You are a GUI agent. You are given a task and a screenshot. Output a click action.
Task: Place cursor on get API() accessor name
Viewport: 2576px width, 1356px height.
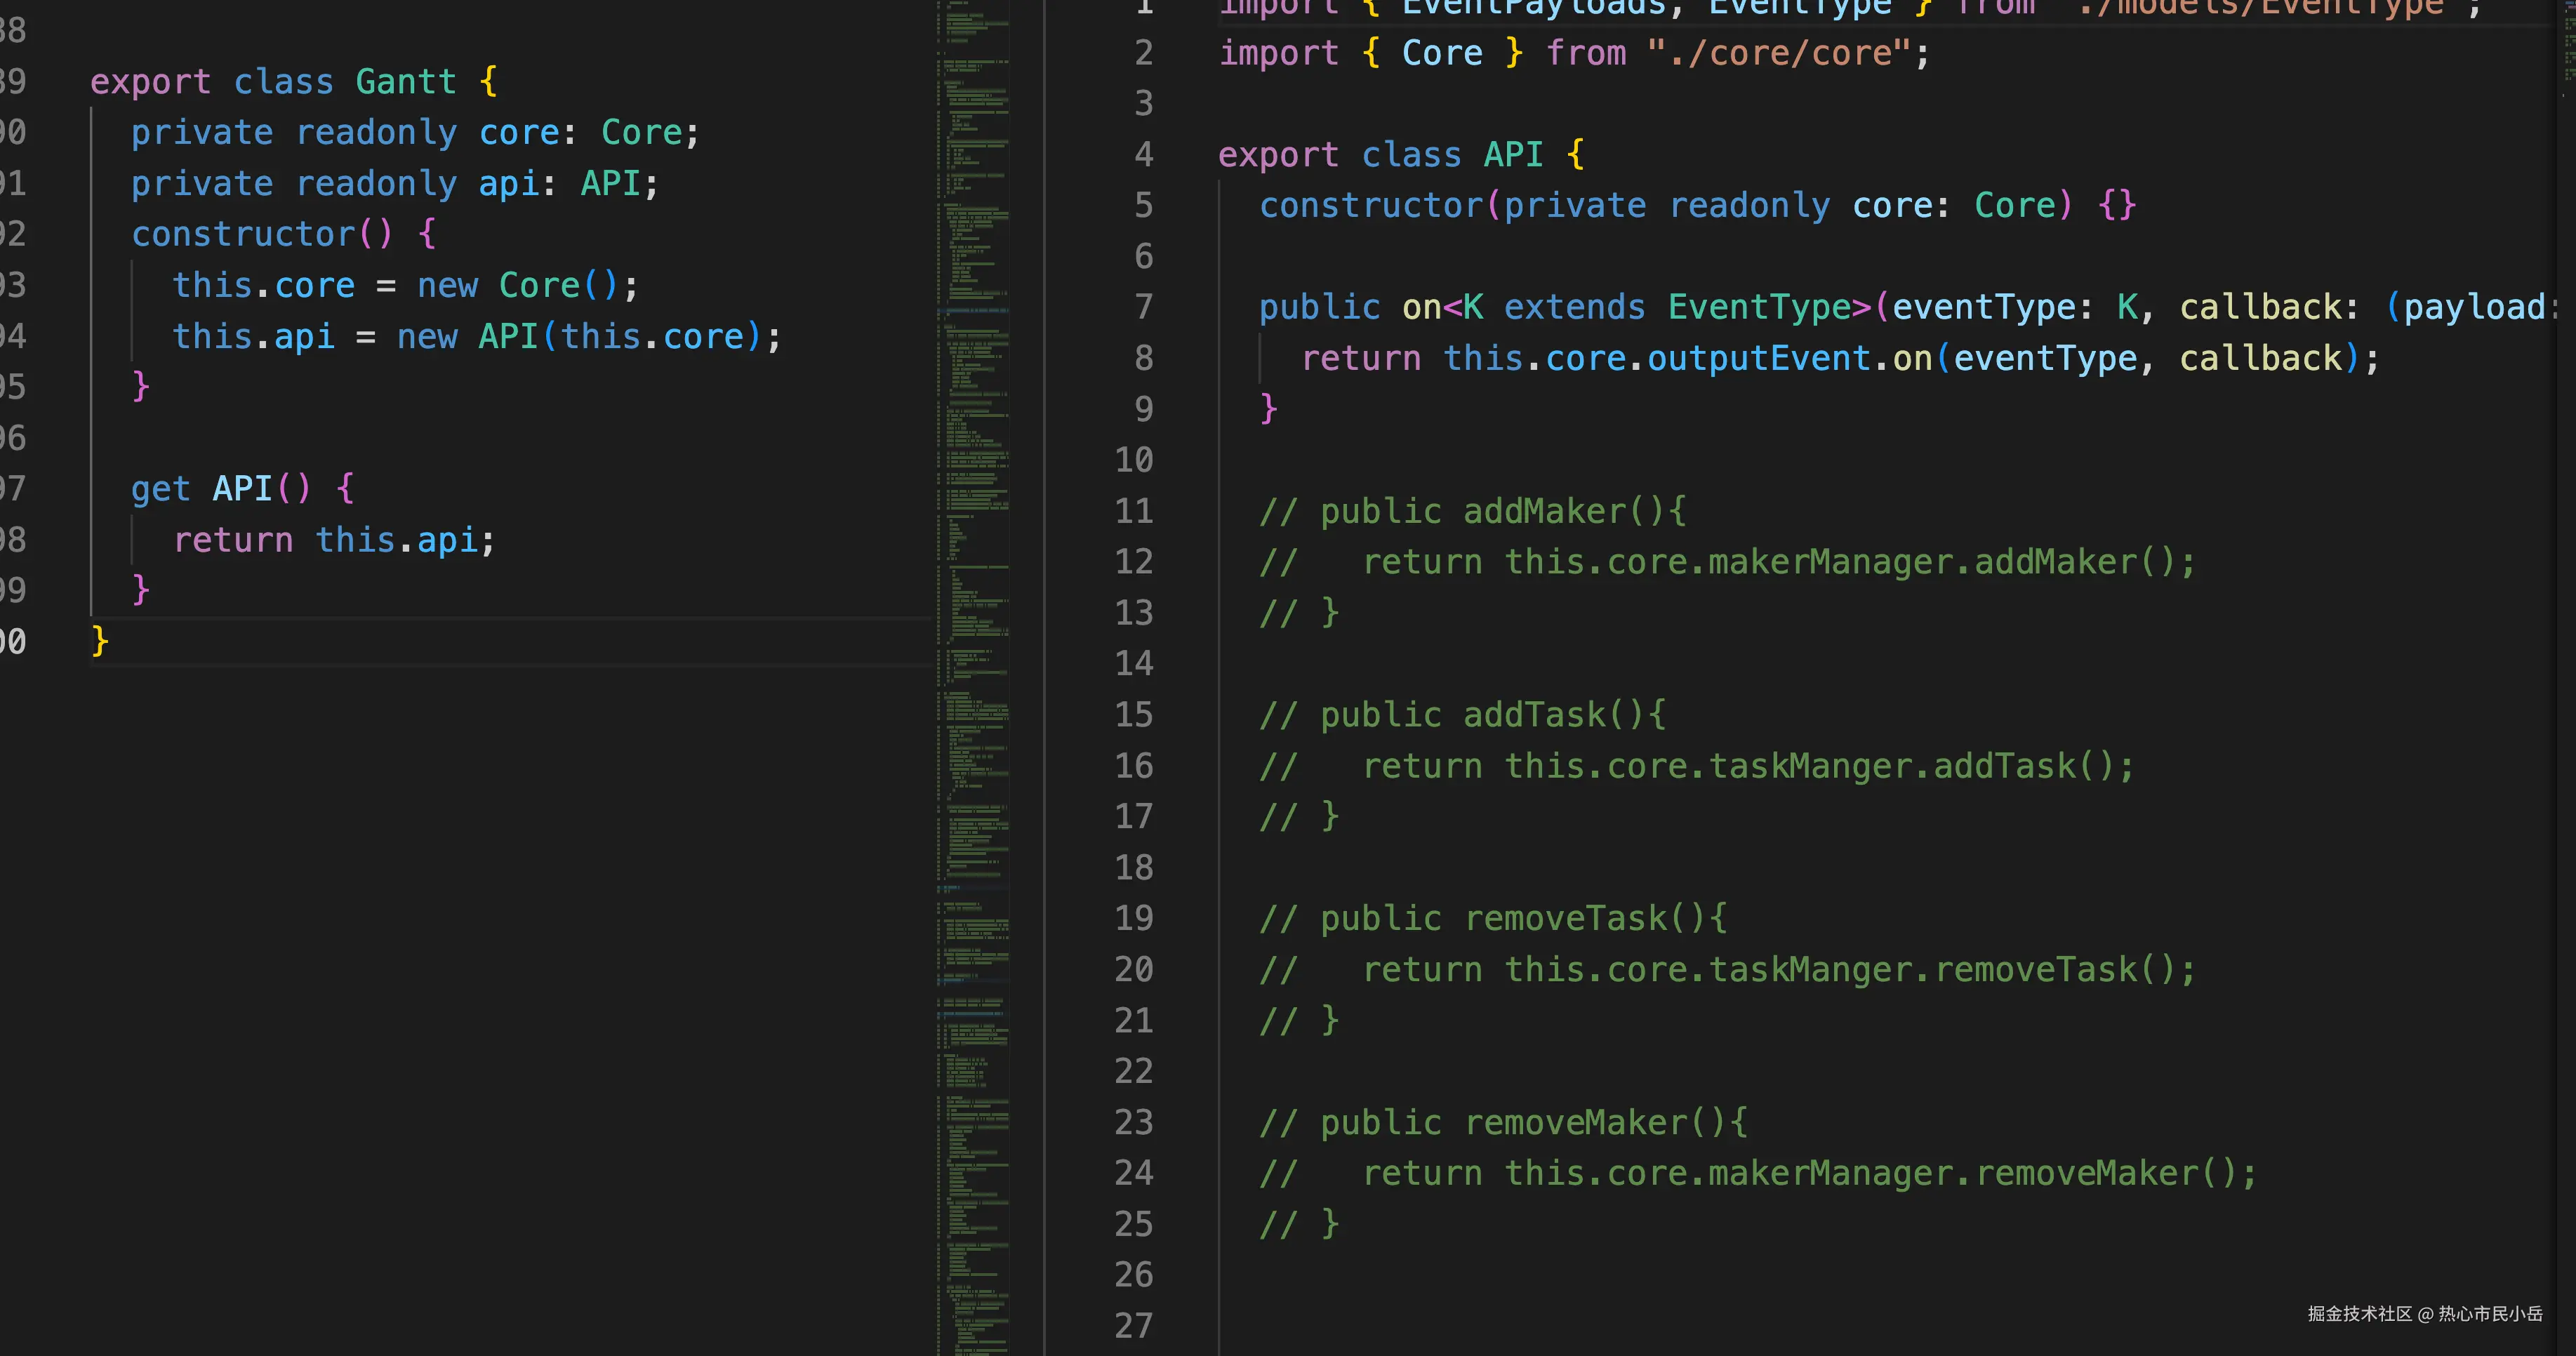[x=242, y=489]
